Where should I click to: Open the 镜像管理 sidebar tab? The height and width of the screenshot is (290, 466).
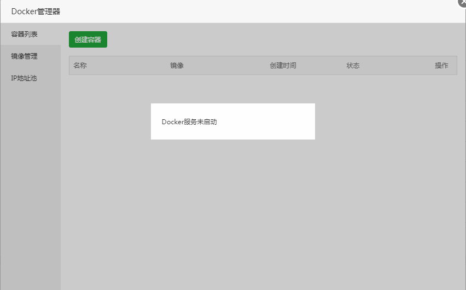click(x=30, y=56)
